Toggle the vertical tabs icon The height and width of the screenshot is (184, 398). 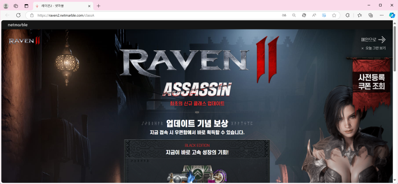[x=26, y=6]
